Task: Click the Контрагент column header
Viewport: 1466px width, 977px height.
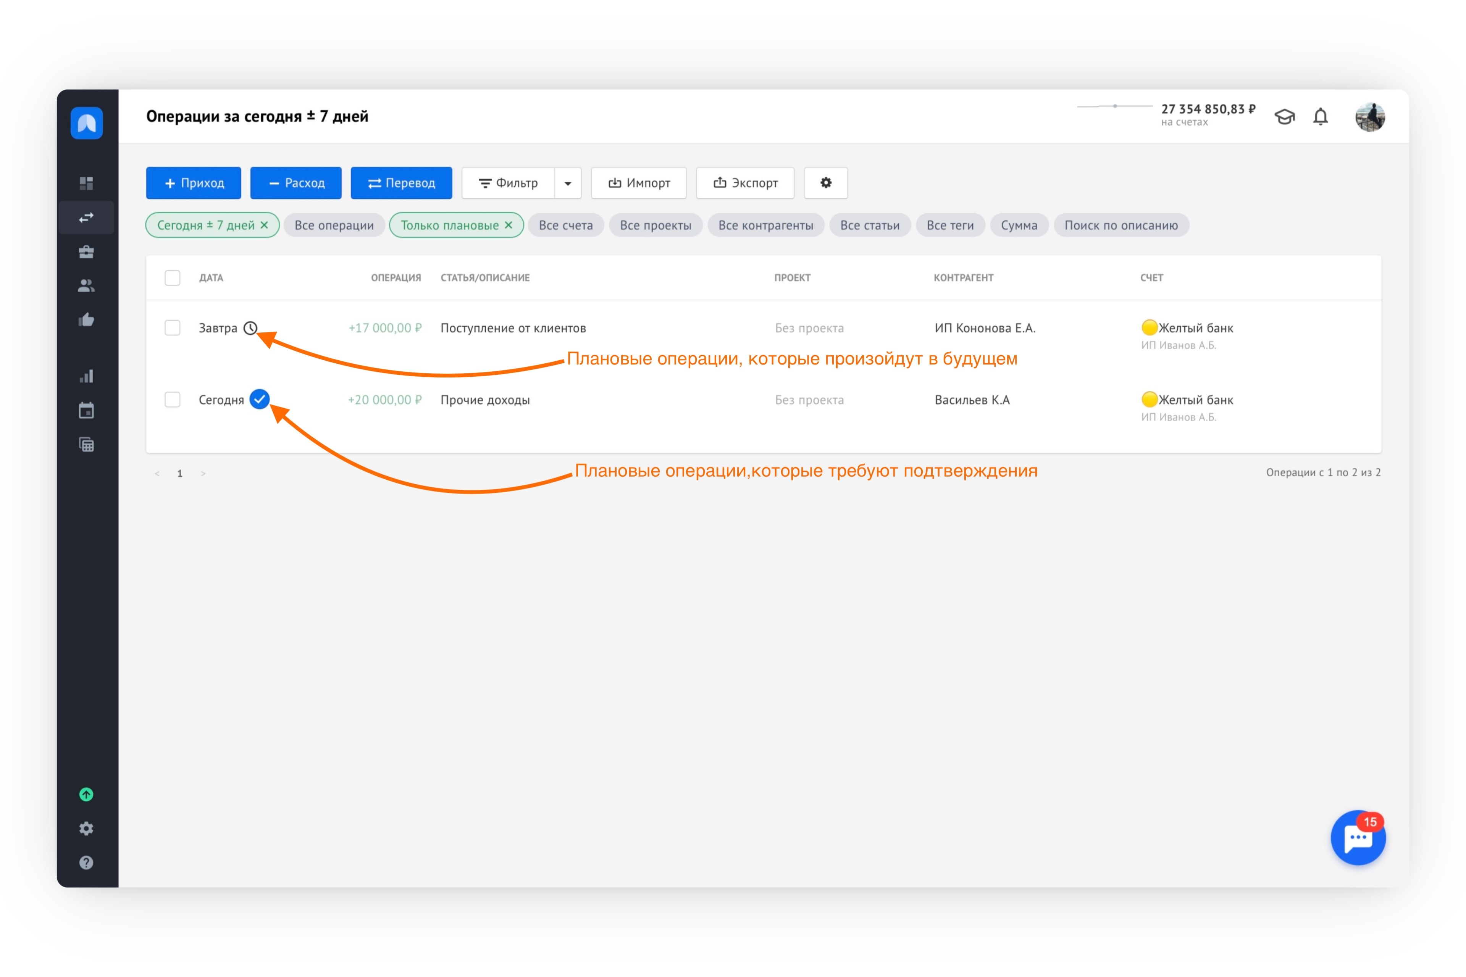Action: [964, 278]
